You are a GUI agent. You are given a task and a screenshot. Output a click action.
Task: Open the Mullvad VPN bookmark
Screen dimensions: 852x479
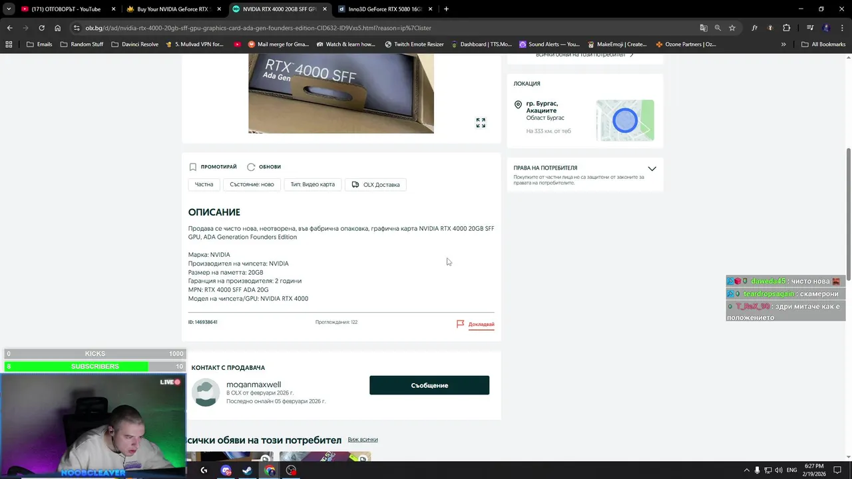pos(194,45)
